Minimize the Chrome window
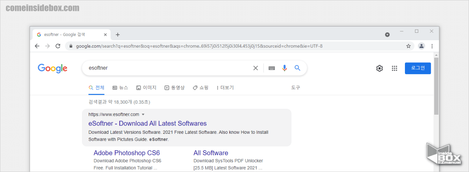The image size is (469, 172). click(x=402, y=31)
